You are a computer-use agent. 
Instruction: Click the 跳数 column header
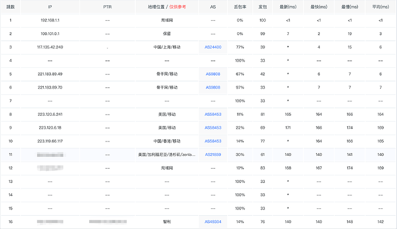click(10, 7)
